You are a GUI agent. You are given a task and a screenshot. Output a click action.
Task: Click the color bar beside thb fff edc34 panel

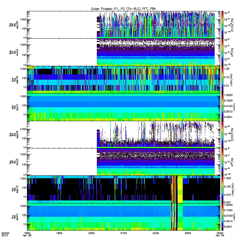click(222, 25)
